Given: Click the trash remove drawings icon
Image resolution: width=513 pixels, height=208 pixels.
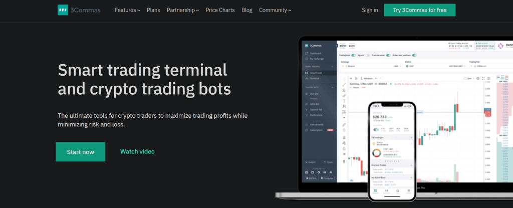Looking at the screenshot, I should click(x=344, y=161).
